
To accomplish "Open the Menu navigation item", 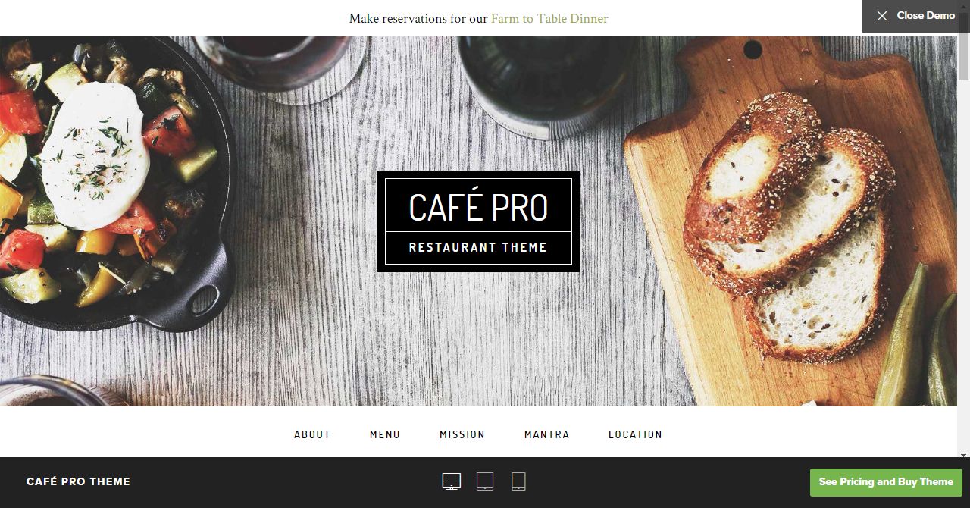I will [x=385, y=434].
